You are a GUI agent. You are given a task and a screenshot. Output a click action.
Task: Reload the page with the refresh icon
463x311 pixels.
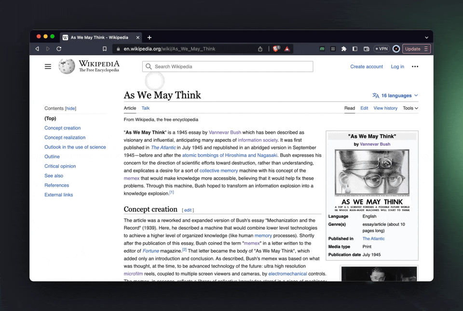point(59,49)
